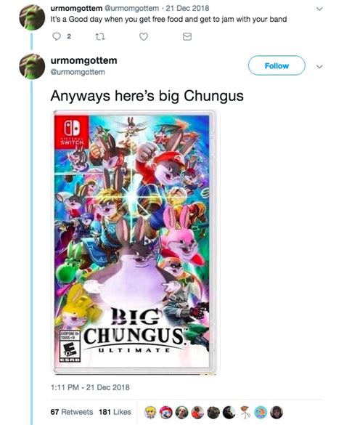The image size is (344, 425).
Task: View the 181 Likes list
Action: pyautogui.click(x=115, y=412)
